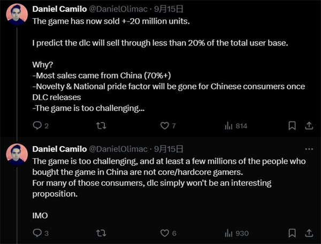The width and height of the screenshot is (321, 244).
Task: Open the second tweet's more options menu
Action: 309,149
